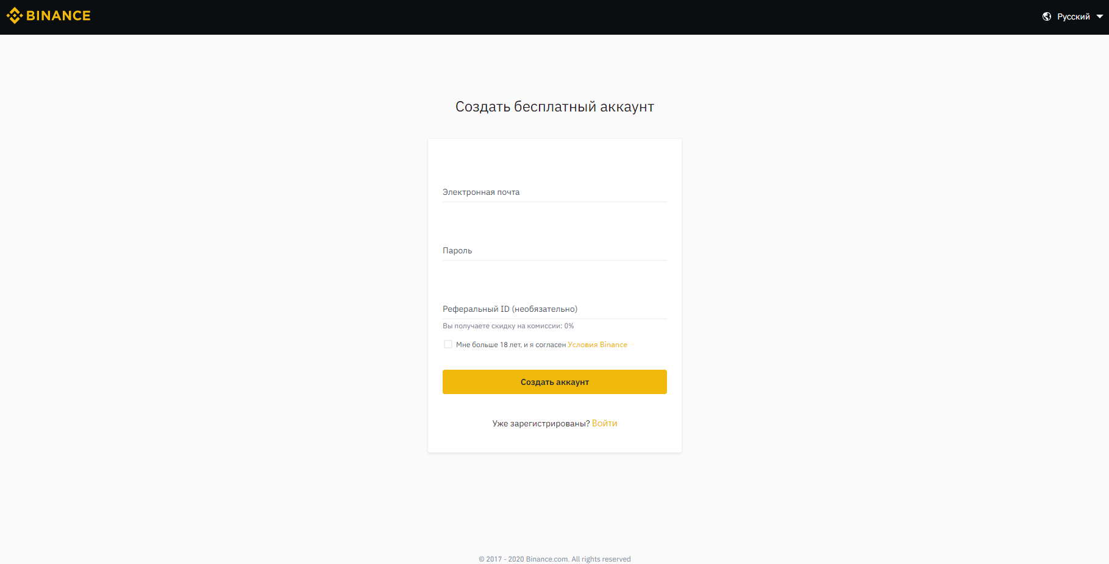Click the yellow Создать аккаунт button
Image resolution: width=1109 pixels, height=564 pixels.
pos(555,382)
